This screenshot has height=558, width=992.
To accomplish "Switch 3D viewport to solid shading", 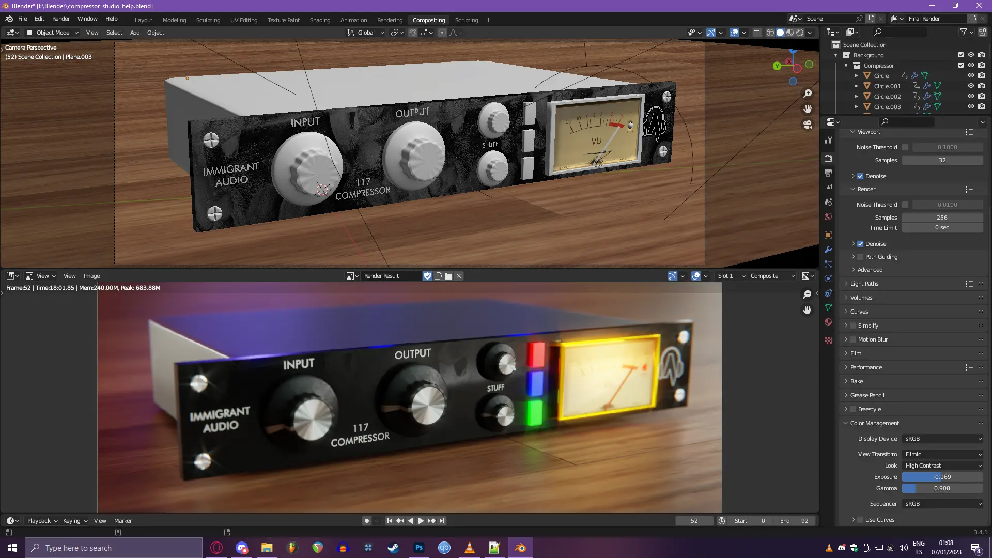I will tap(780, 33).
